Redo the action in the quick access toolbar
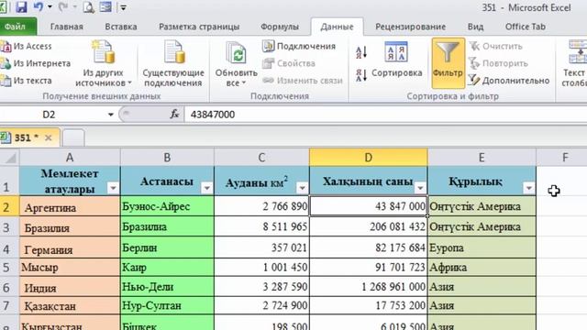Viewport: 587px width, 330px height. [x=63, y=6]
